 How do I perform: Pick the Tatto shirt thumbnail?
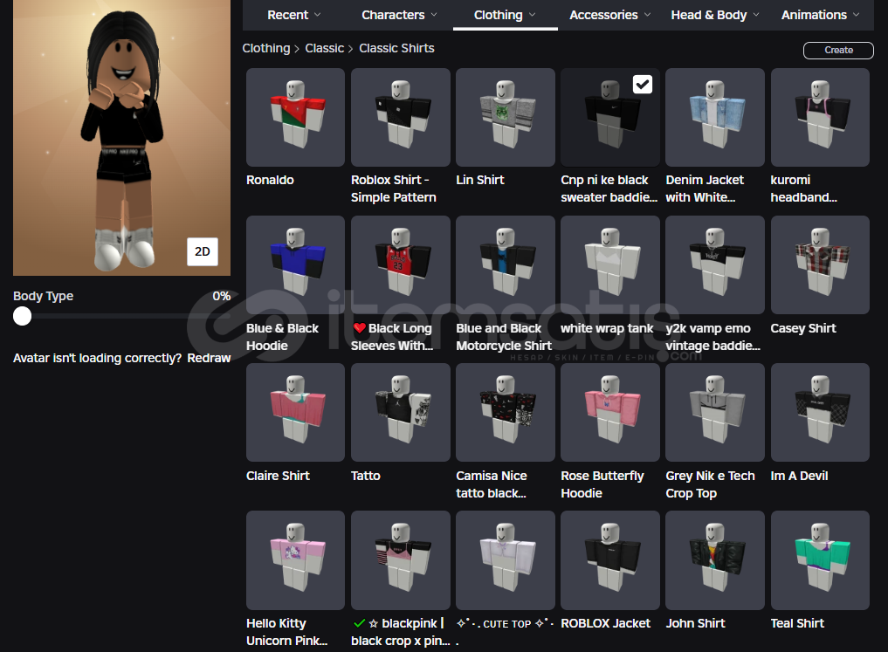401,413
